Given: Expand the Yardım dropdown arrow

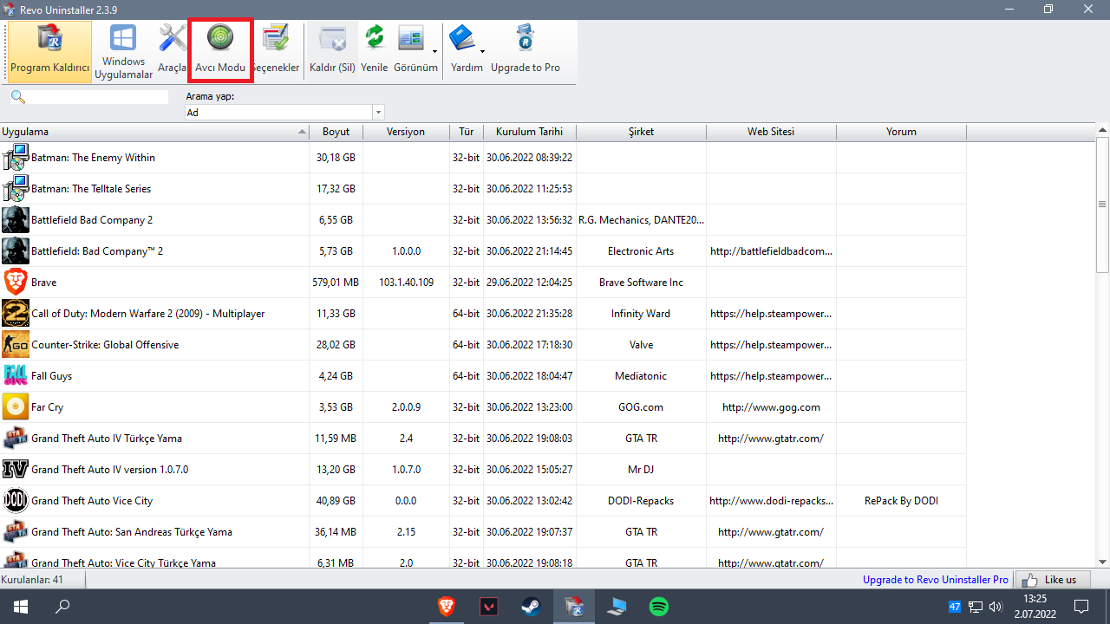Looking at the screenshot, I should pyautogui.click(x=482, y=52).
